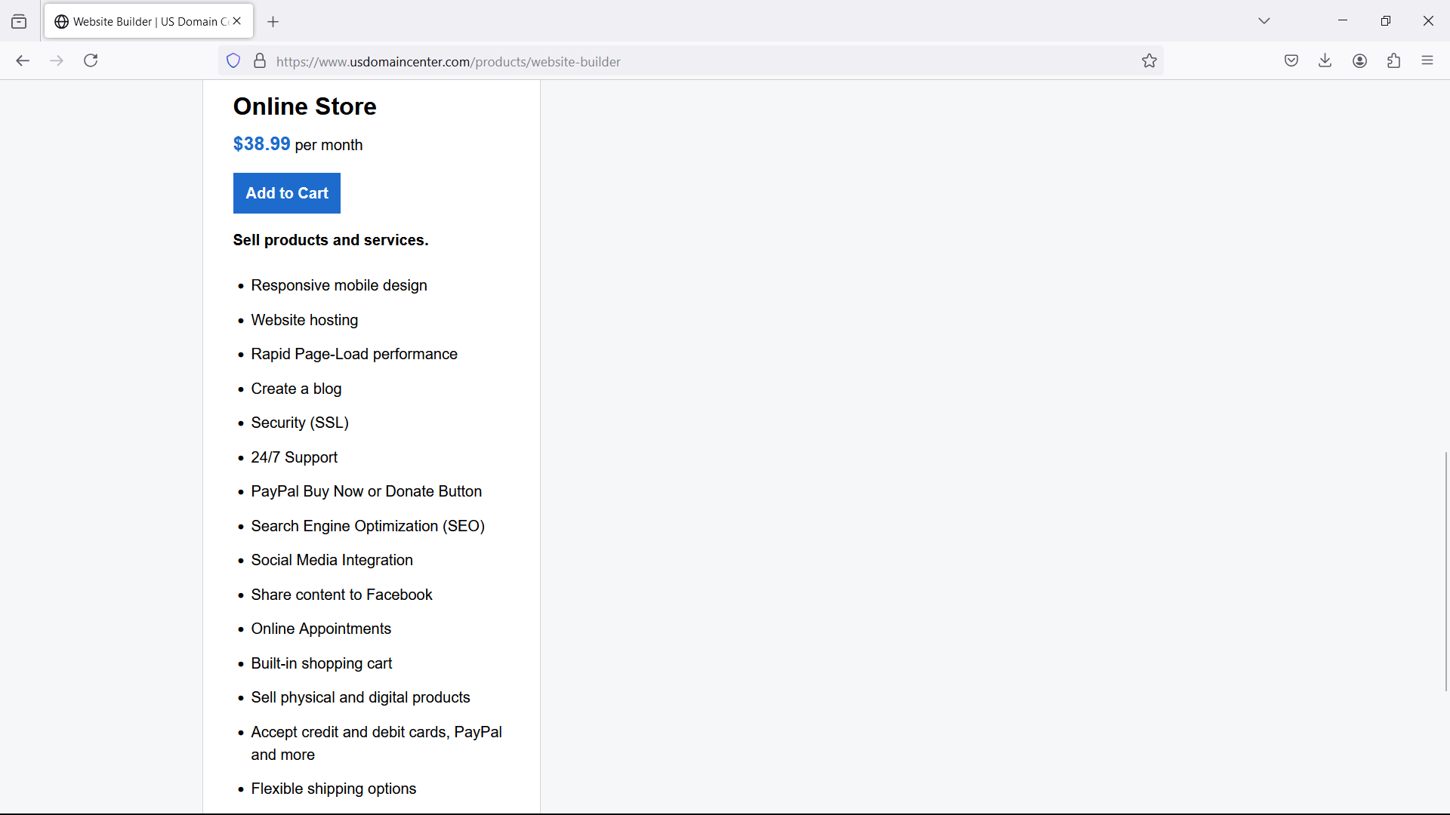Add Online Store plan to cart
Screen dimensions: 1450x815
pos(286,193)
